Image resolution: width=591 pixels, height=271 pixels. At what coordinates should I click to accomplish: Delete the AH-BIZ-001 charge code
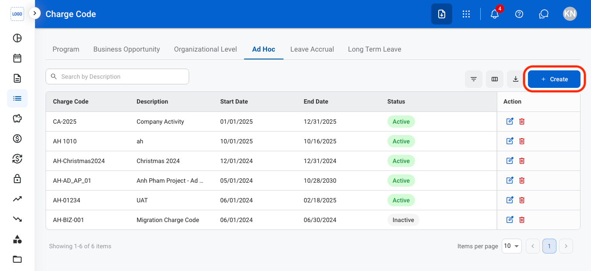pyautogui.click(x=522, y=220)
